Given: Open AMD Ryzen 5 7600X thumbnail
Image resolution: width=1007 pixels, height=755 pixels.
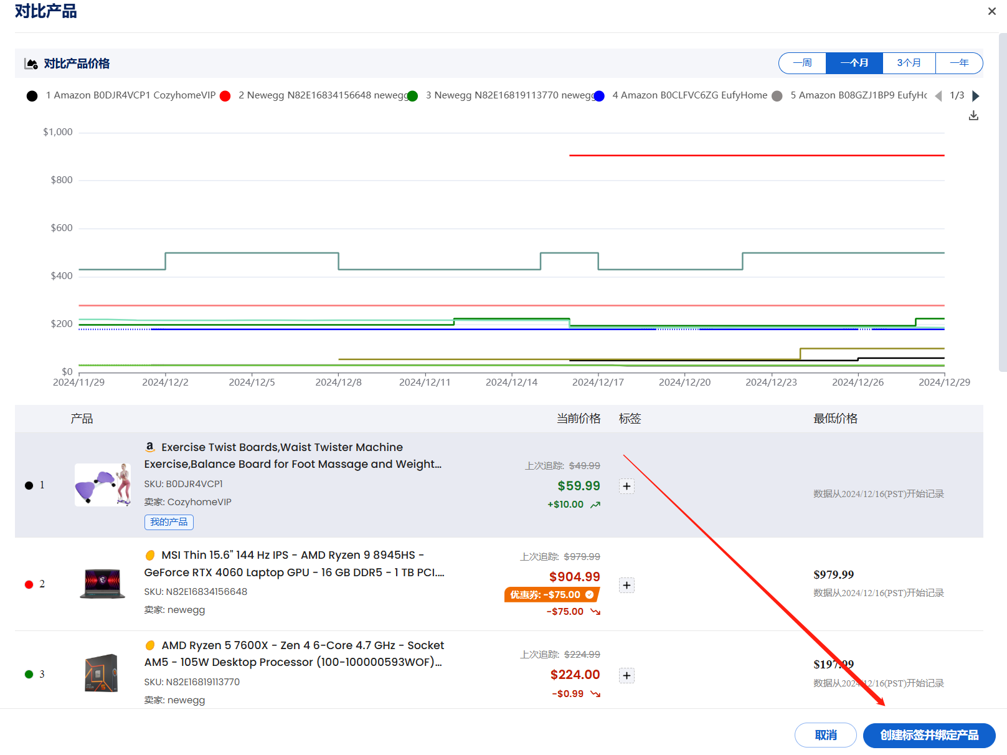Looking at the screenshot, I should pos(102,673).
